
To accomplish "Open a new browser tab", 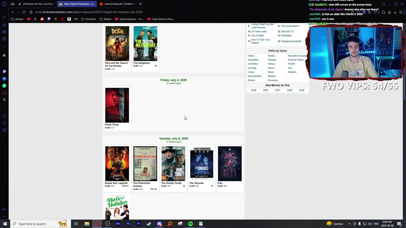I will click(140, 4).
